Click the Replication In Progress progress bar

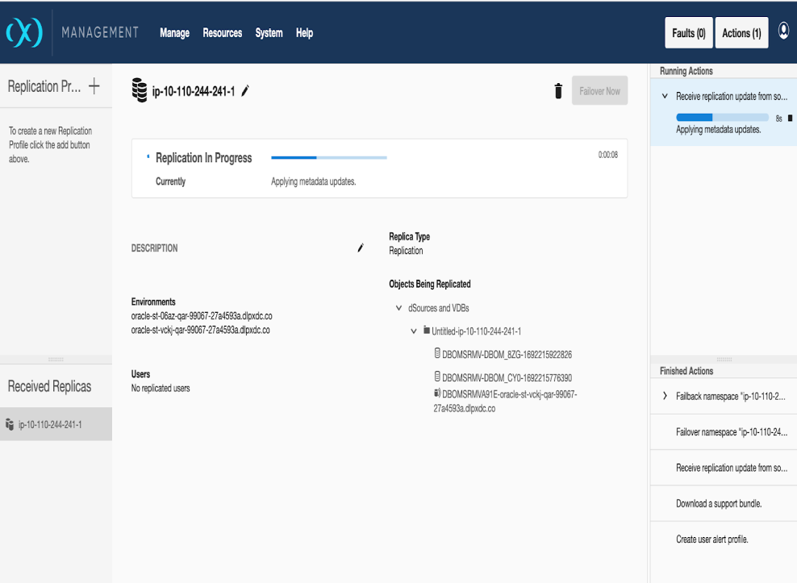pyautogui.click(x=328, y=158)
